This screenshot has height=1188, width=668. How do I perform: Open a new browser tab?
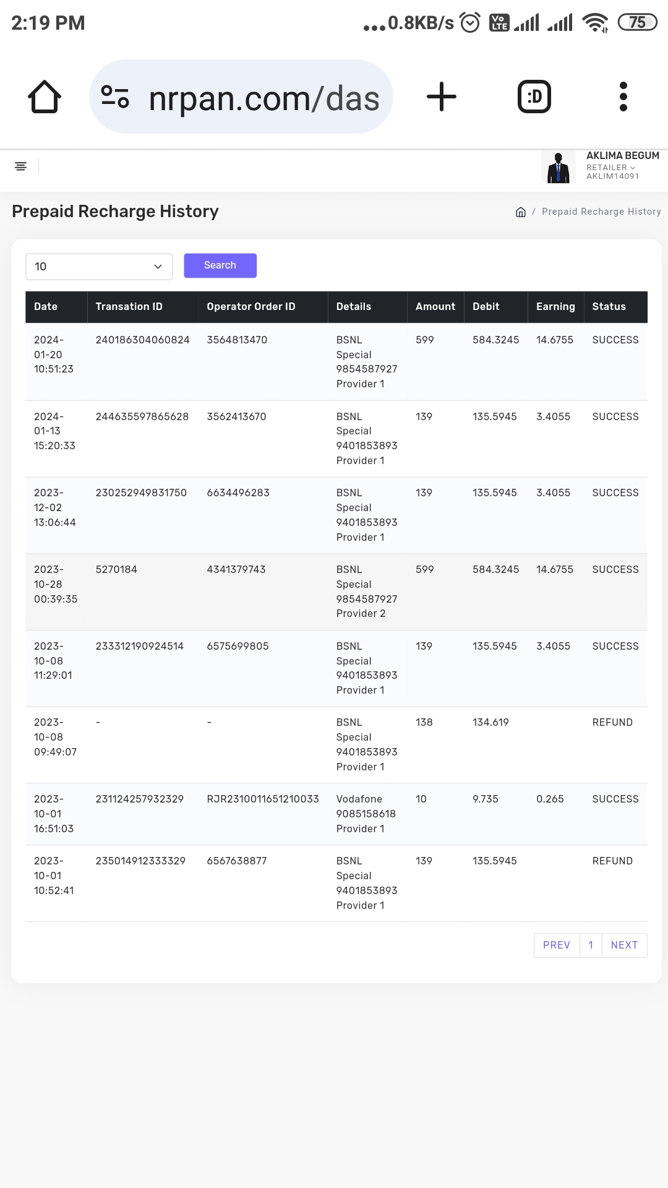tap(442, 97)
